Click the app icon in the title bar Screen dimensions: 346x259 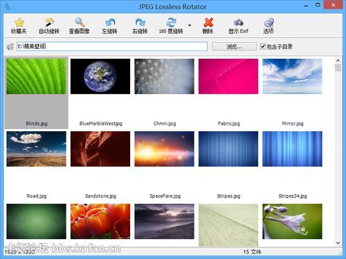(8, 6)
